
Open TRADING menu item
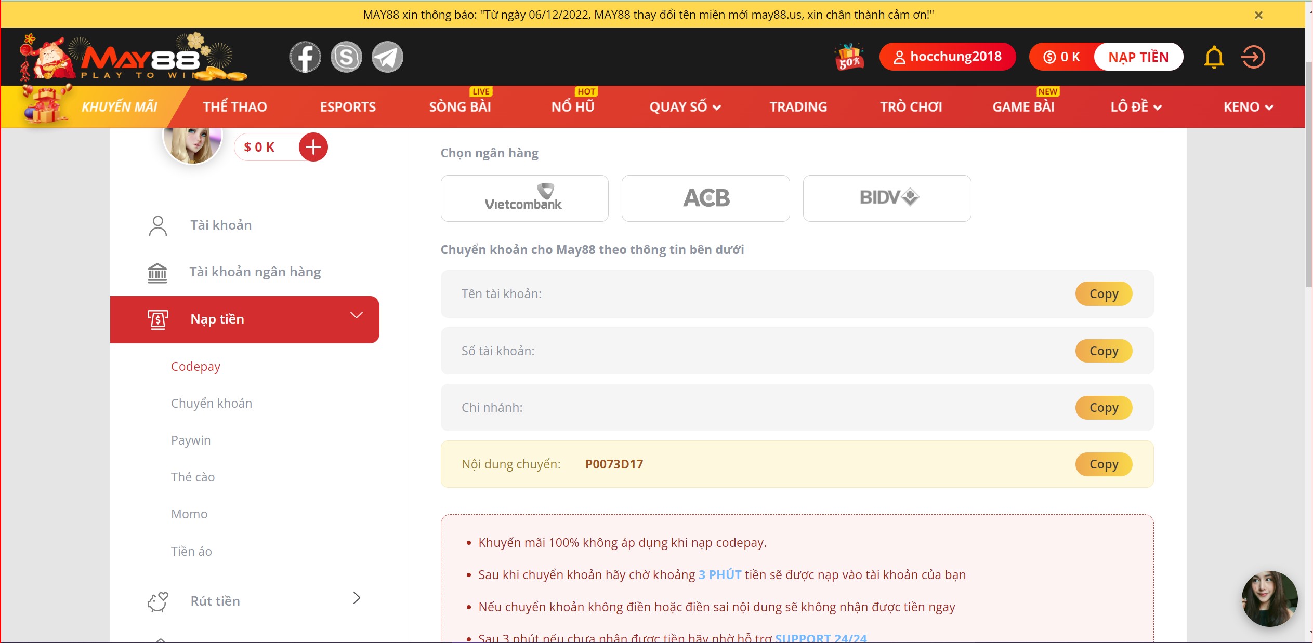798,107
